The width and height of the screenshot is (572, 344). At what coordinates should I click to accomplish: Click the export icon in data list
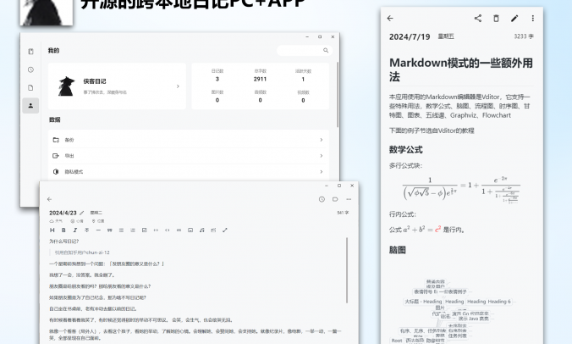(56, 156)
